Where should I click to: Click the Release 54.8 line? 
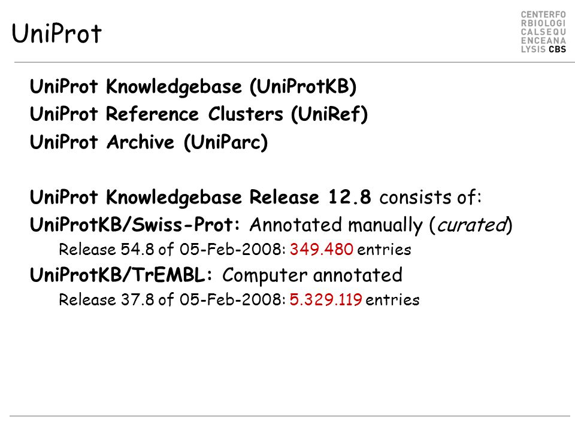pyautogui.click(x=235, y=250)
